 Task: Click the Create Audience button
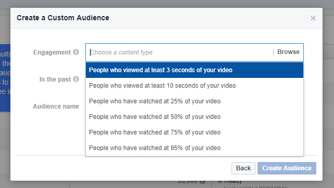[x=287, y=168]
